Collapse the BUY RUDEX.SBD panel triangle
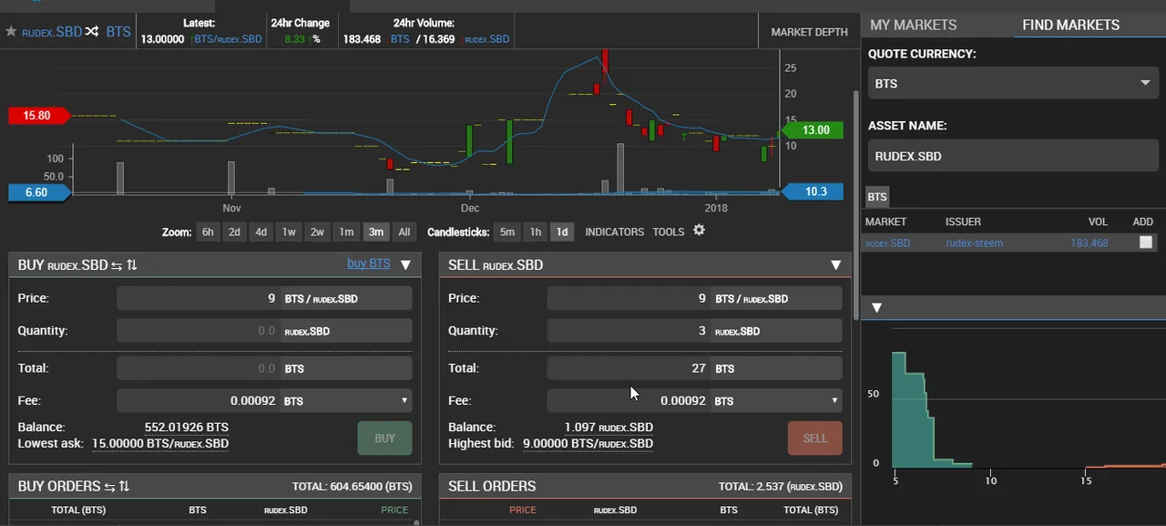The width and height of the screenshot is (1166, 526). click(406, 265)
